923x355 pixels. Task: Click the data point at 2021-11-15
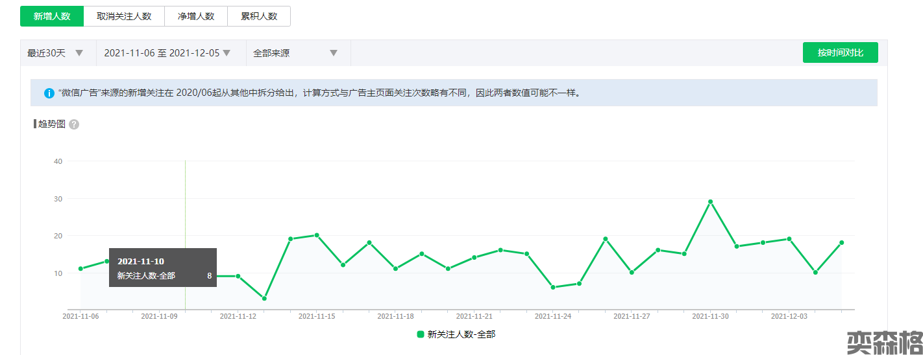pos(317,235)
